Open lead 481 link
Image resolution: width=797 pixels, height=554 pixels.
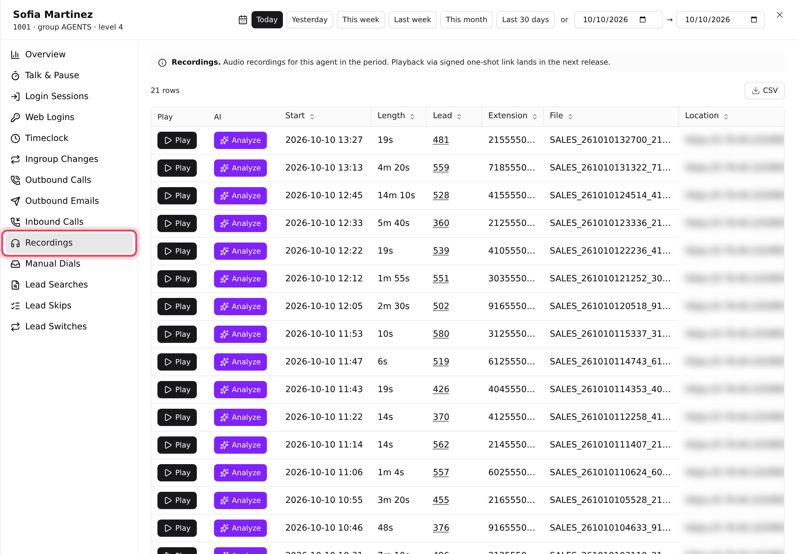(x=441, y=140)
